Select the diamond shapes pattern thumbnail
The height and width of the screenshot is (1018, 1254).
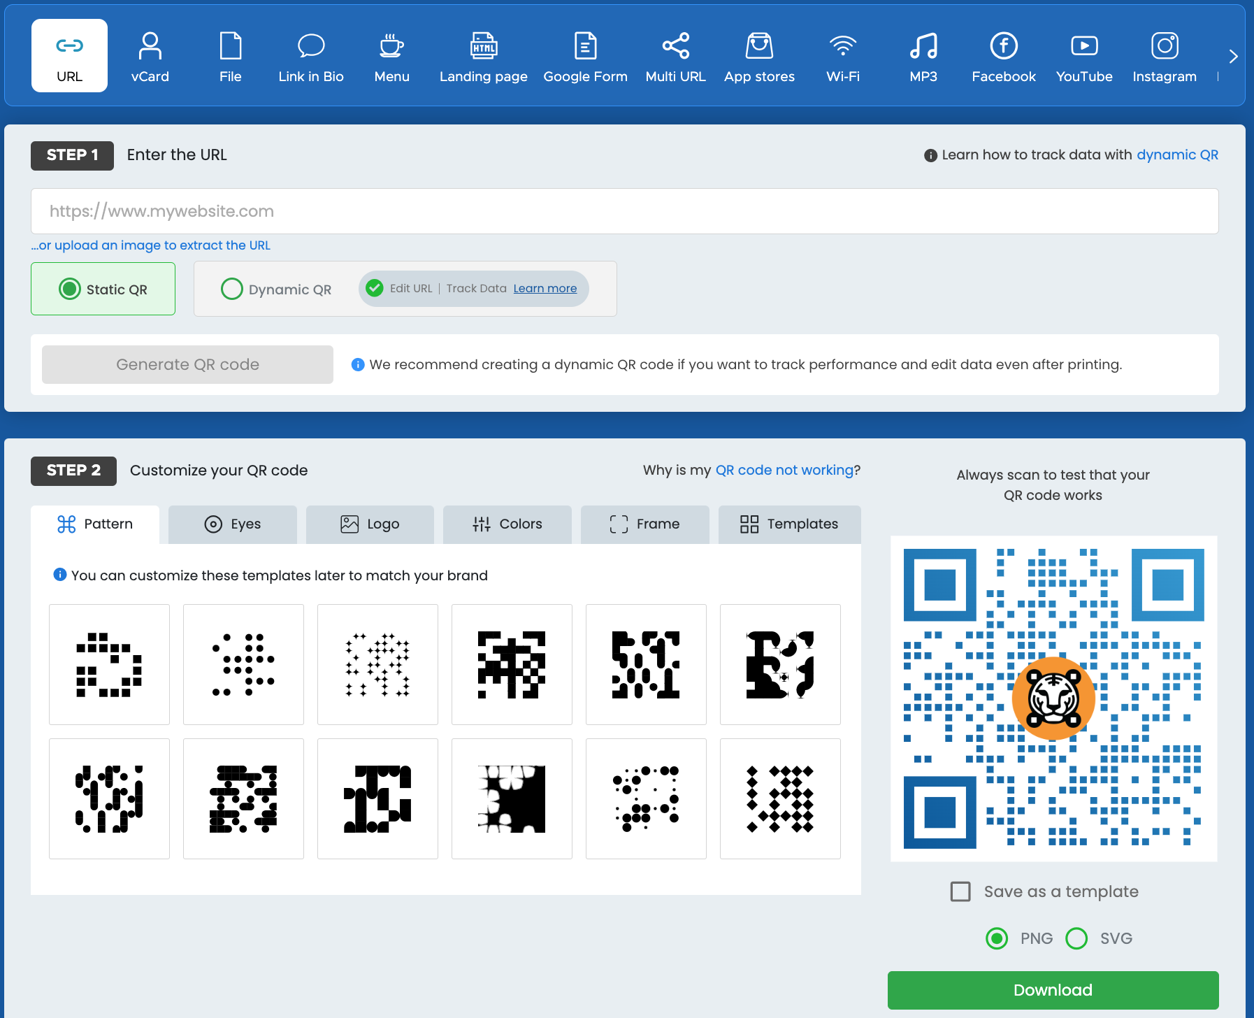[x=780, y=798]
